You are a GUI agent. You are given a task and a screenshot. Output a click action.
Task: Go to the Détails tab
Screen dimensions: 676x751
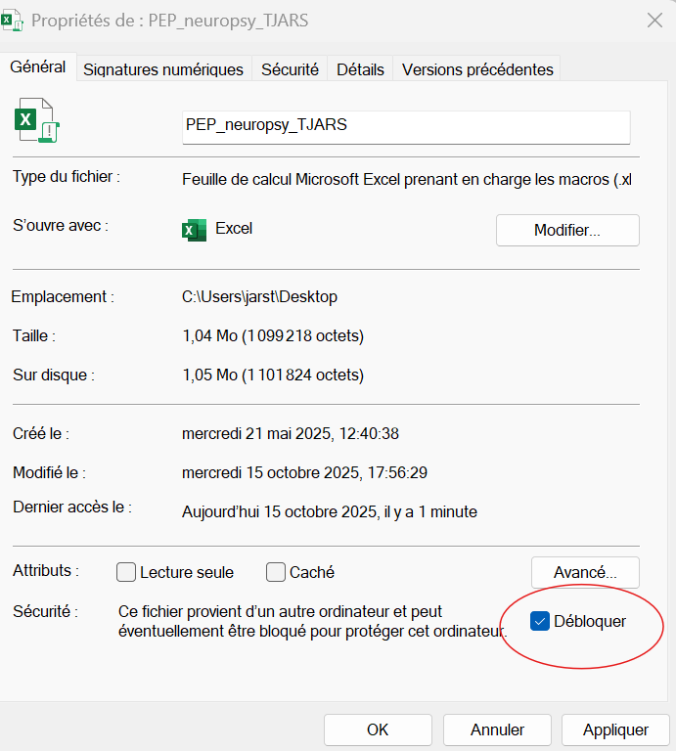pyautogui.click(x=360, y=69)
